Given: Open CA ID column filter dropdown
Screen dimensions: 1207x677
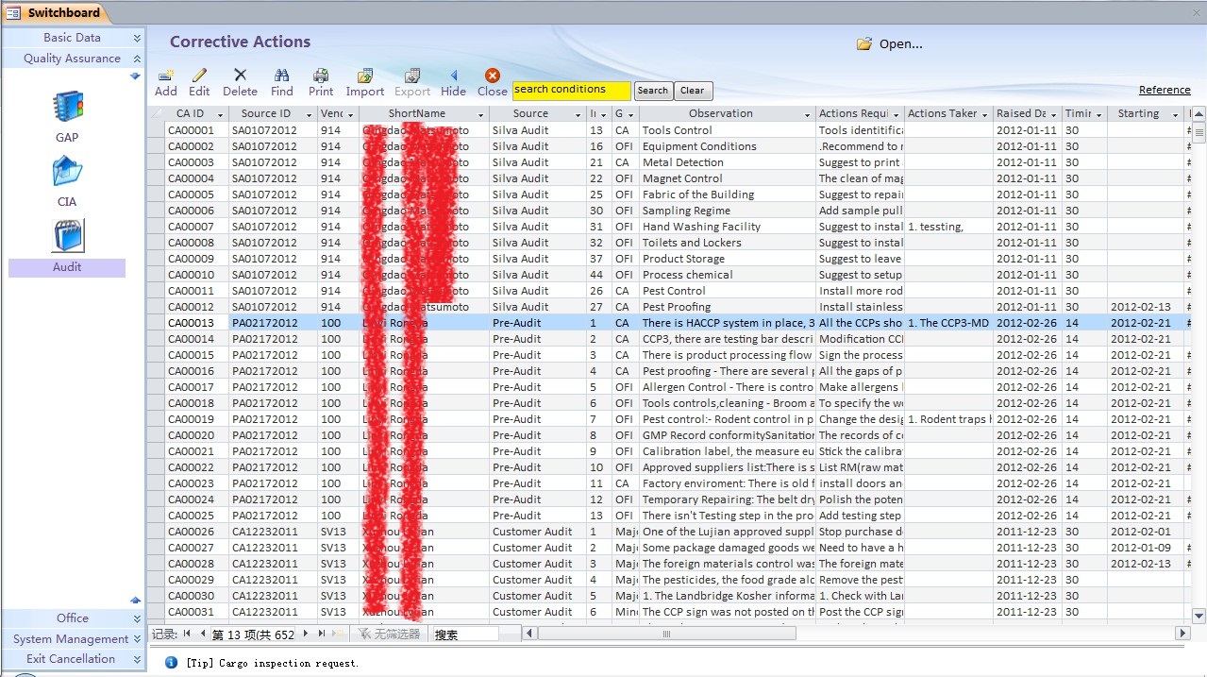Looking at the screenshot, I should (221, 114).
